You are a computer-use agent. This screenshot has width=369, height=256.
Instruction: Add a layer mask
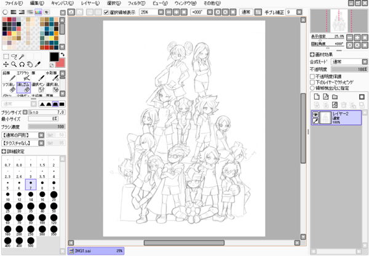click(362, 97)
